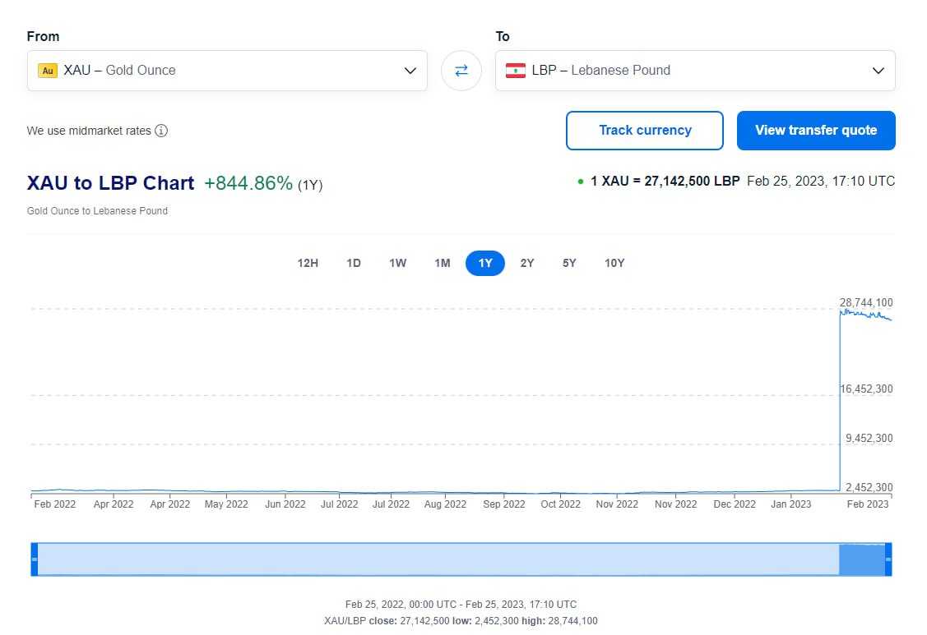927x635 pixels.
Task: Switch chart to 1W range
Action: click(398, 263)
